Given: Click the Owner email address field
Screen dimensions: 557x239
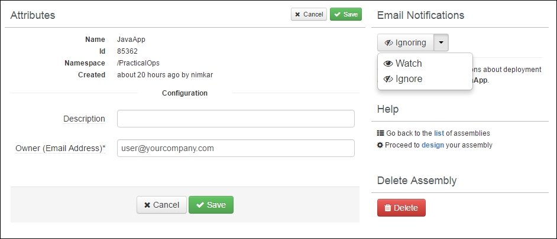Looking at the screenshot, I should tap(236, 148).
